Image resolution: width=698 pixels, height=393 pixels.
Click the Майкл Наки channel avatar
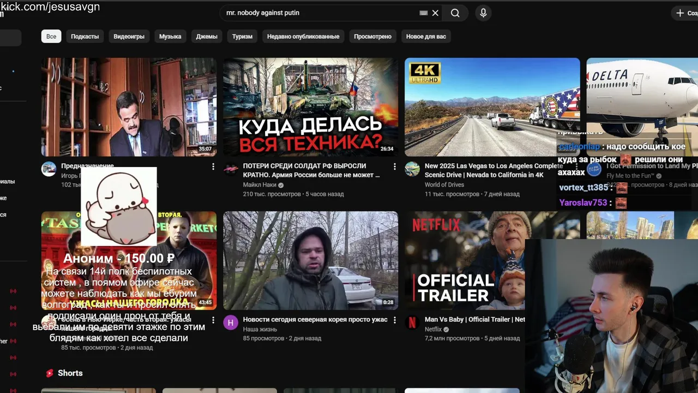(x=231, y=169)
